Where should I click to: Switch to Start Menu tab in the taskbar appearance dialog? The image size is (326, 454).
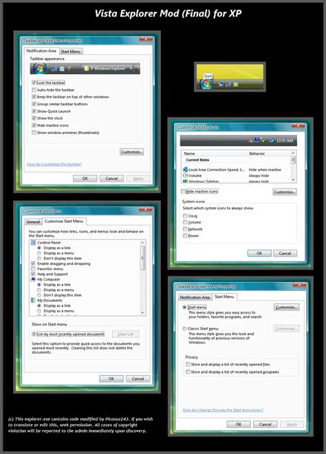[x=71, y=52]
